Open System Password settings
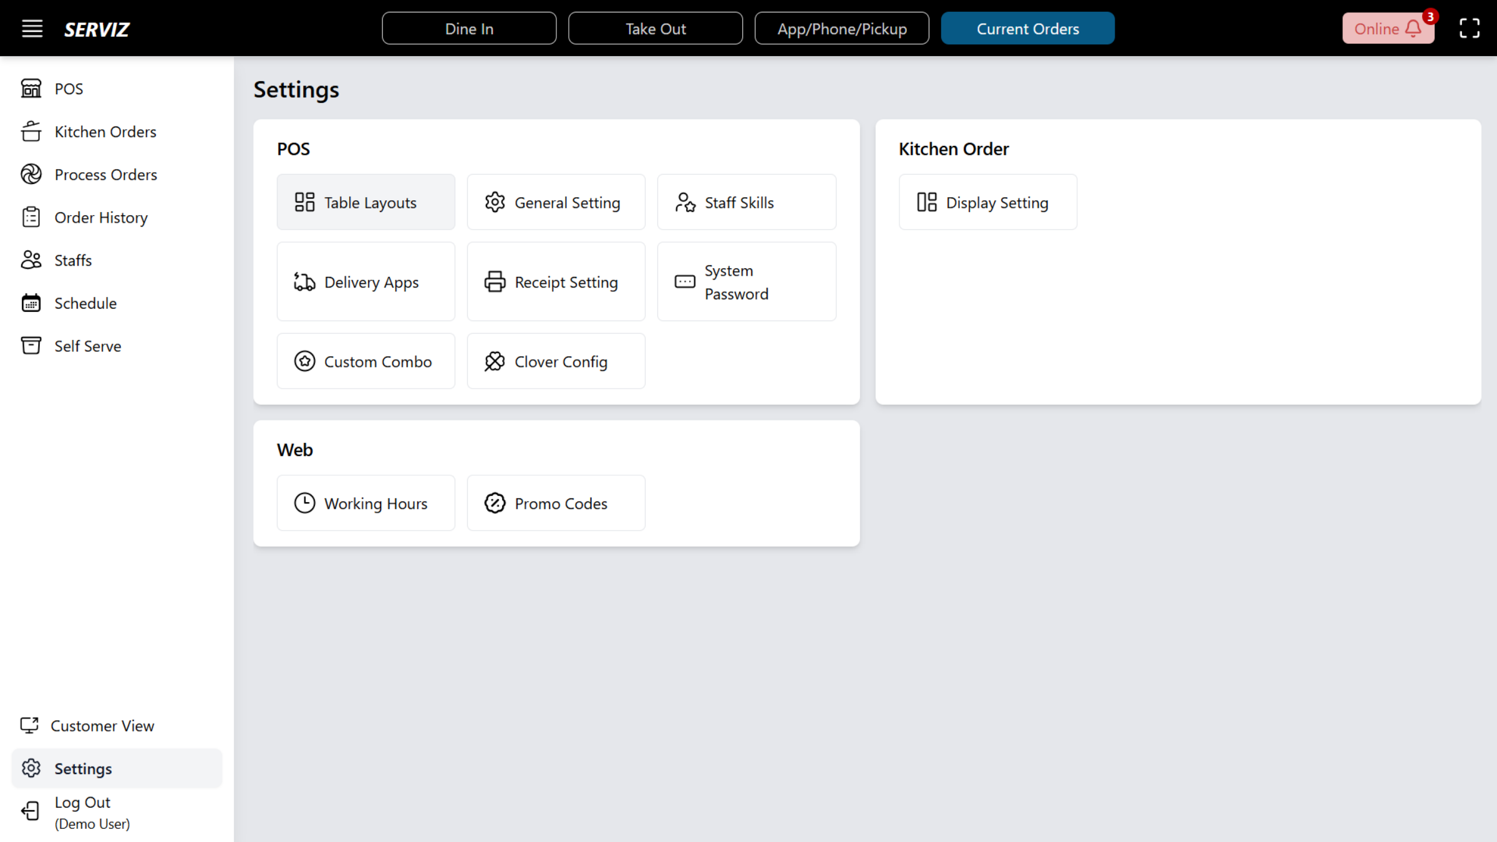The width and height of the screenshot is (1497, 842). click(746, 282)
